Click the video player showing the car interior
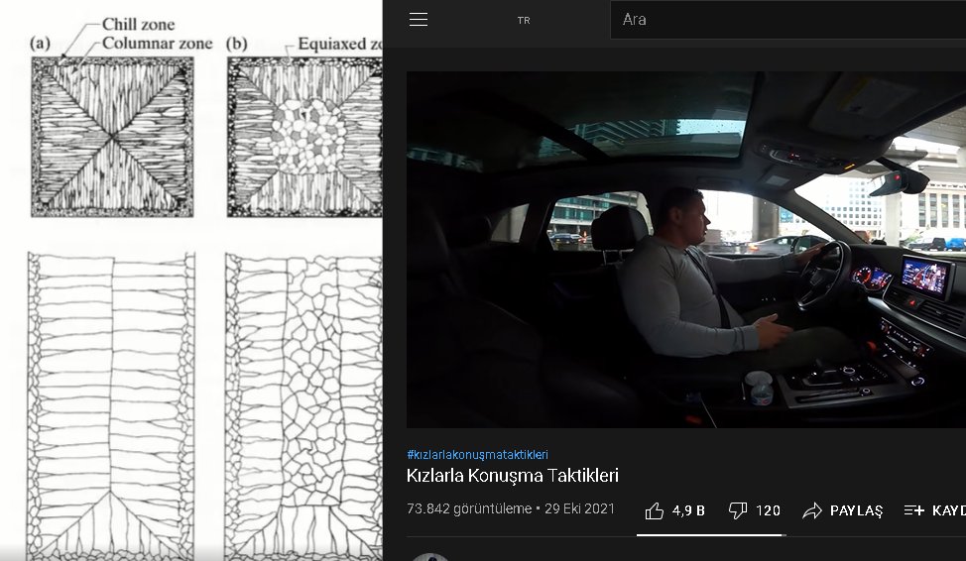Screen dimensions: 966x561 pyautogui.click(x=685, y=250)
